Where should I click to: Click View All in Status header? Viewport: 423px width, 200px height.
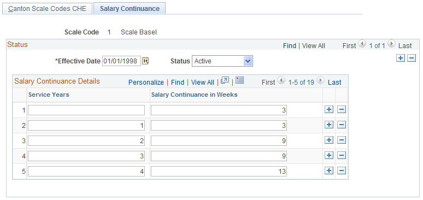(314, 46)
